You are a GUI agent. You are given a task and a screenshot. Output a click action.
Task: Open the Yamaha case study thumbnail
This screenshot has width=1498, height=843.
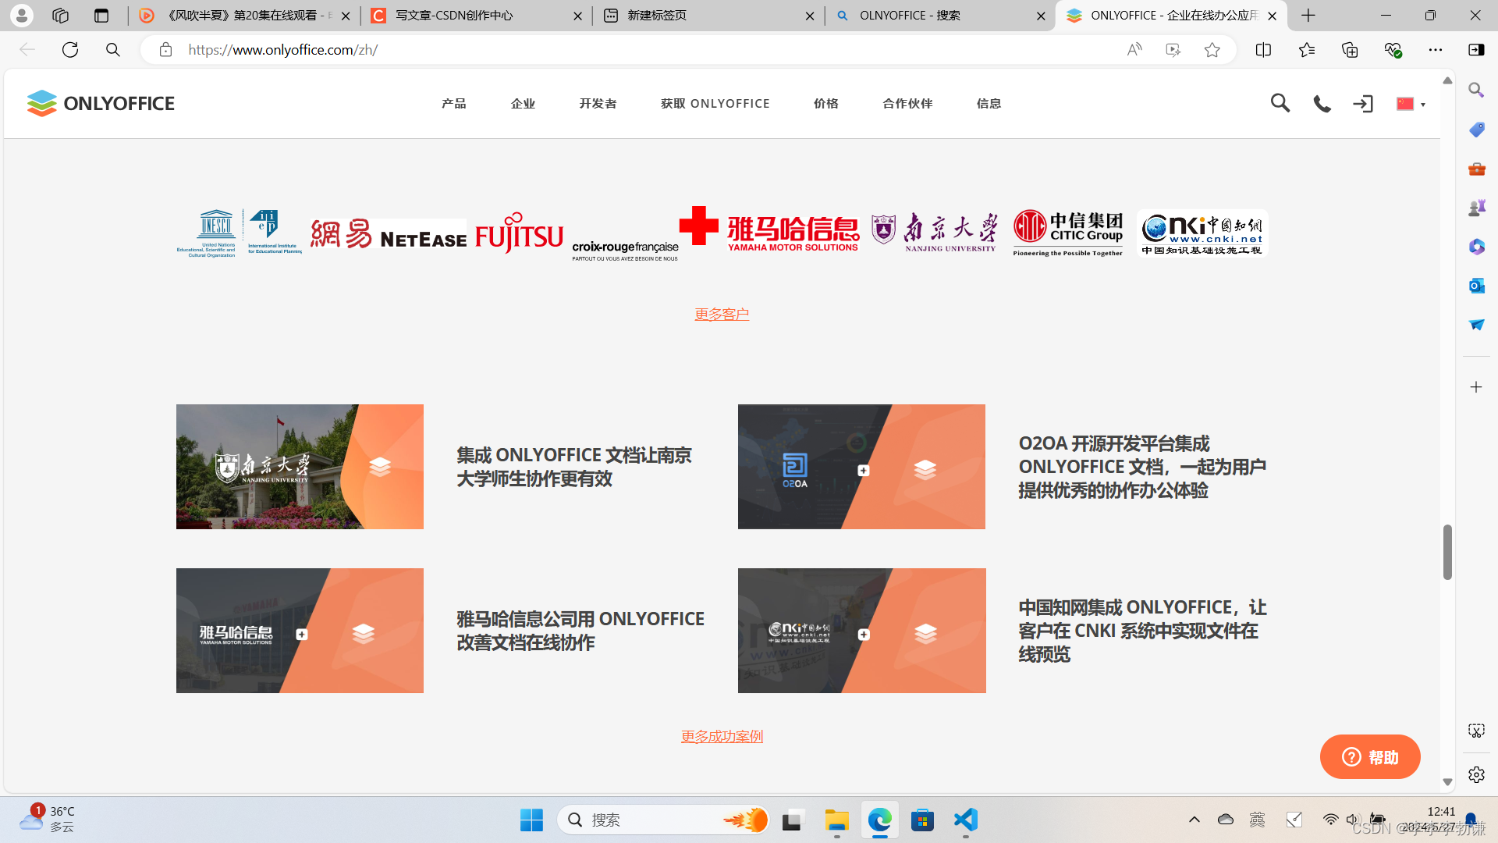click(300, 631)
